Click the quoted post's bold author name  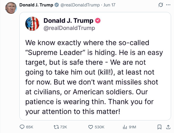pyautogui.click(x=69, y=20)
